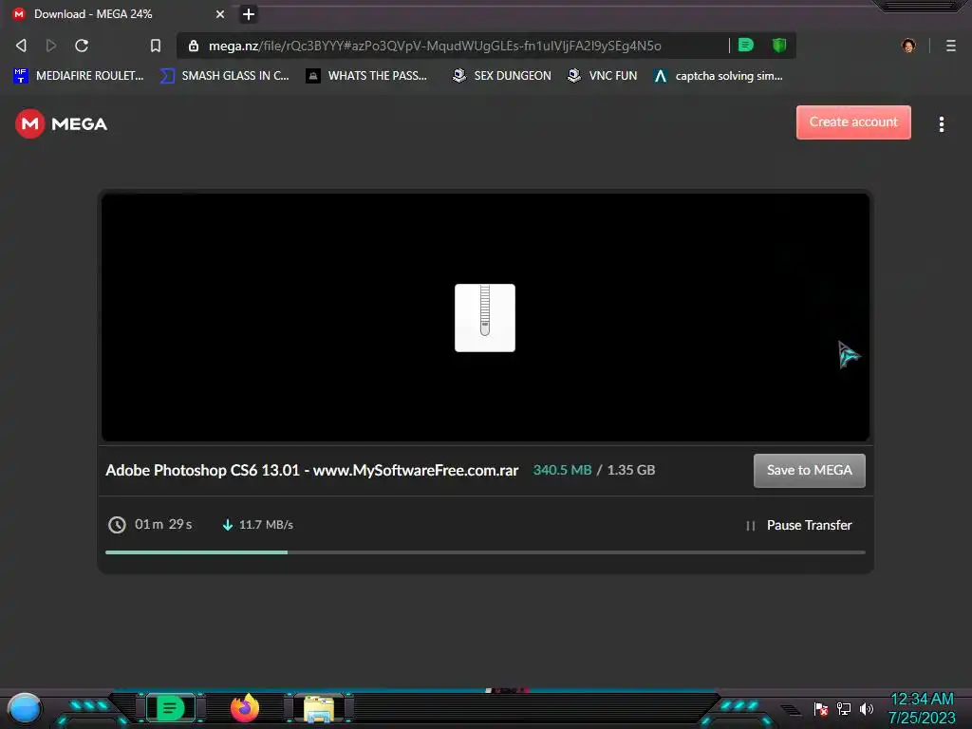Open the browser profile avatar
The width and height of the screenshot is (972, 729).
908,46
